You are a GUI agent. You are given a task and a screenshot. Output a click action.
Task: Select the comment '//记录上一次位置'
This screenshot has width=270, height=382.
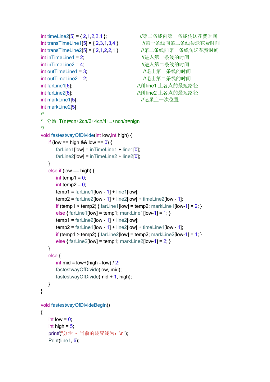pos(160,100)
